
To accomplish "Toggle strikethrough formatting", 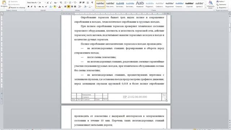I will pos(40,6).
